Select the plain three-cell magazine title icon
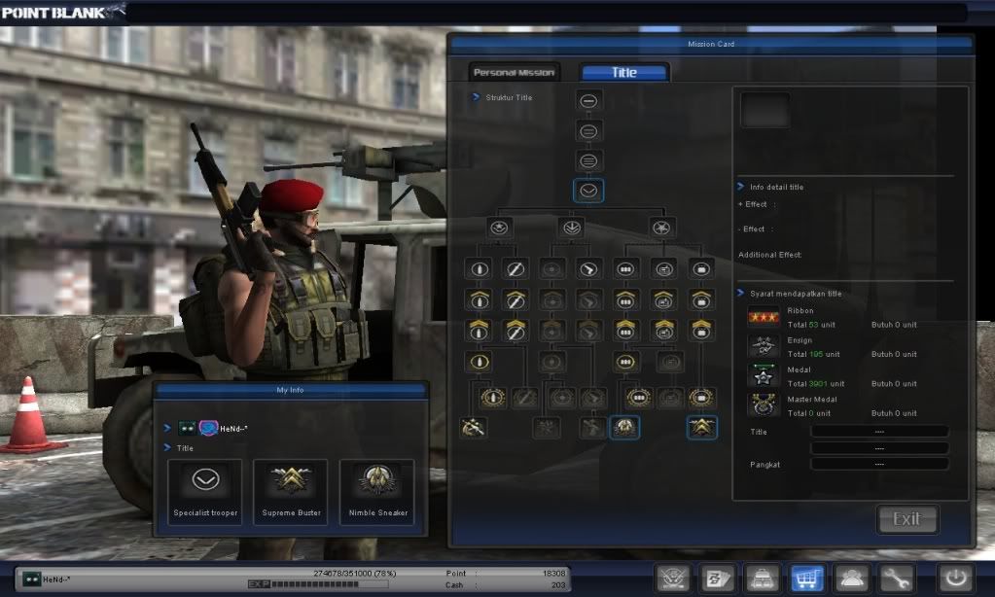The height and width of the screenshot is (597, 995). click(x=625, y=269)
